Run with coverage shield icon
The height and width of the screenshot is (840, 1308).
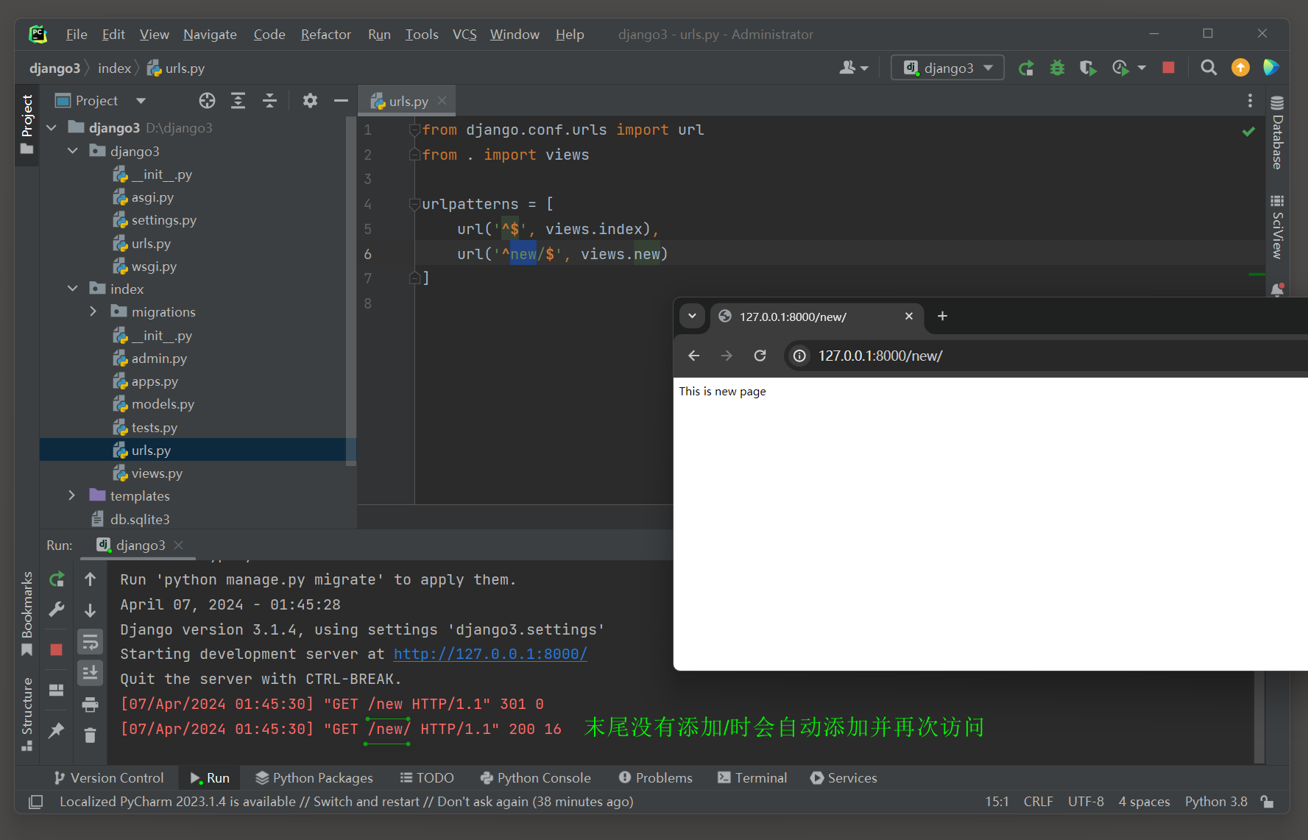[x=1088, y=68]
